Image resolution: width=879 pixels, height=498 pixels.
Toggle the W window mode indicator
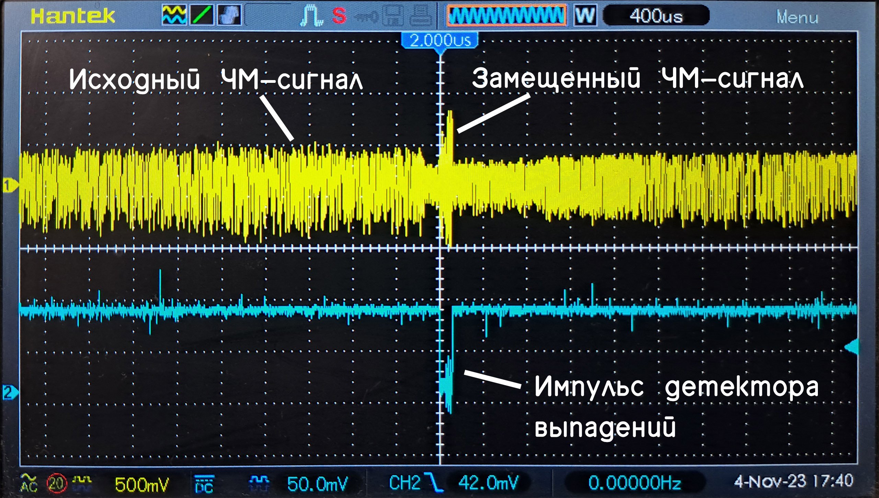pos(585,16)
